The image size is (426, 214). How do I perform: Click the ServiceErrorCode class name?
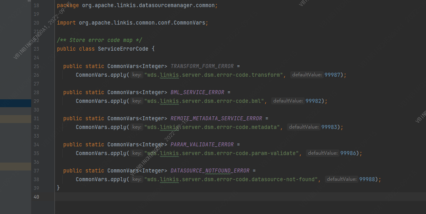(x=123, y=49)
